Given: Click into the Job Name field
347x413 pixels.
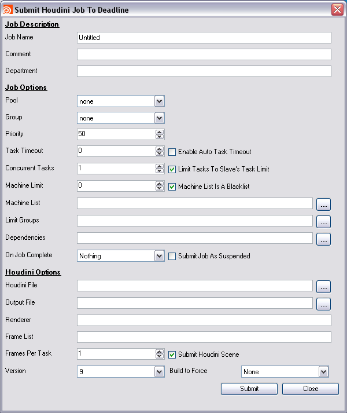Looking at the screenshot, I should (204, 38).
